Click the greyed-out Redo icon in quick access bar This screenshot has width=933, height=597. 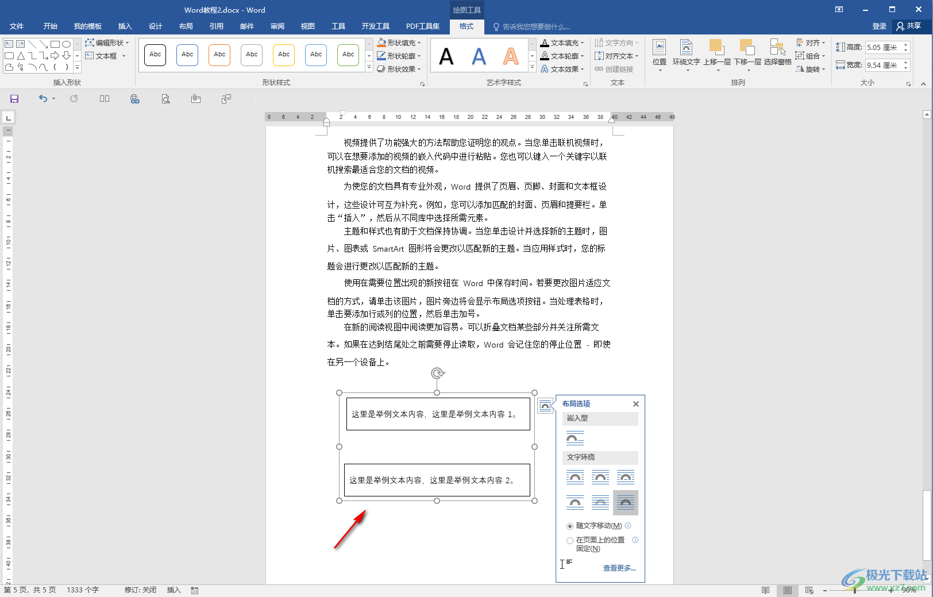tap(74, 99)
